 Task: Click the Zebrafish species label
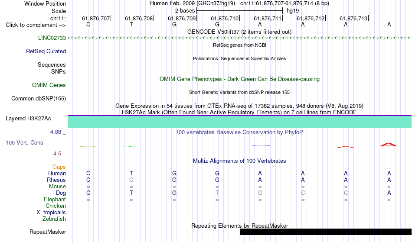[x=54, y=219]
